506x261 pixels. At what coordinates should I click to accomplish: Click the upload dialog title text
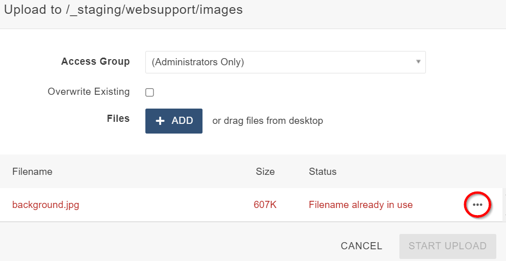point(123,10)
